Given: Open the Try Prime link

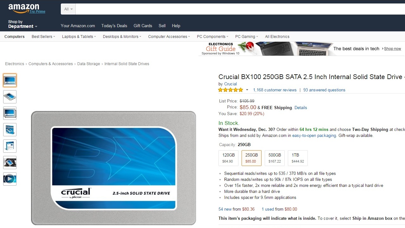Looking at the screenshot, I should coord(37,12).
